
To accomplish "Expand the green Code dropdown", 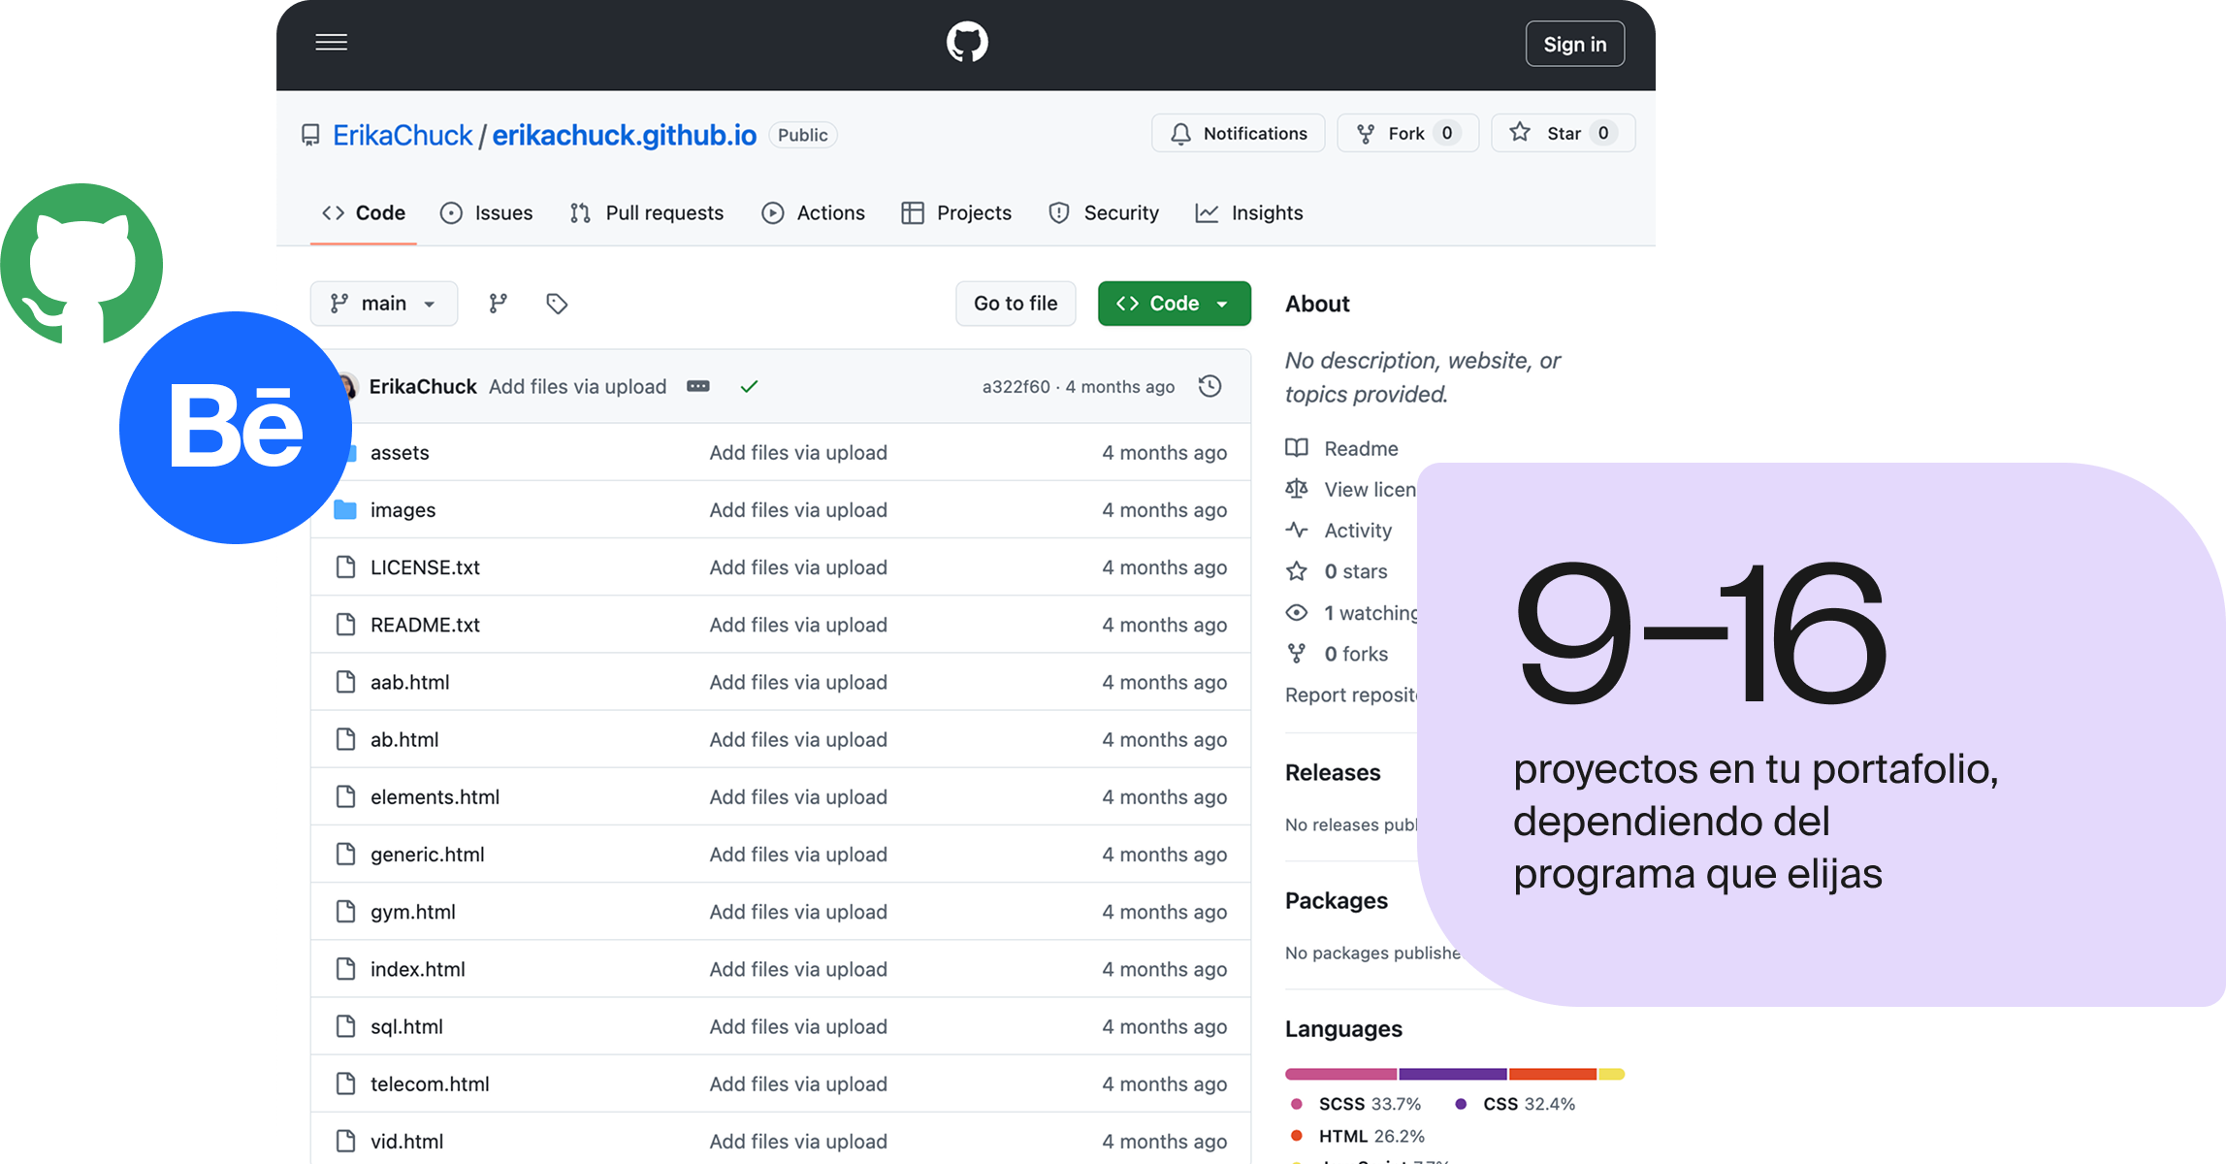I will 1174,304.
